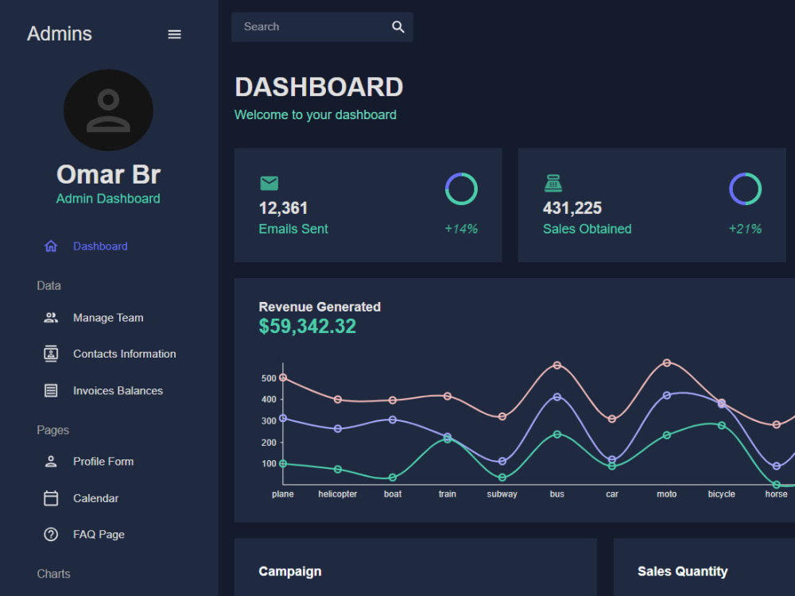Click the Calendar icon in sidebar
The width and height of the screenshot is (795, 596).
[51, 498]
